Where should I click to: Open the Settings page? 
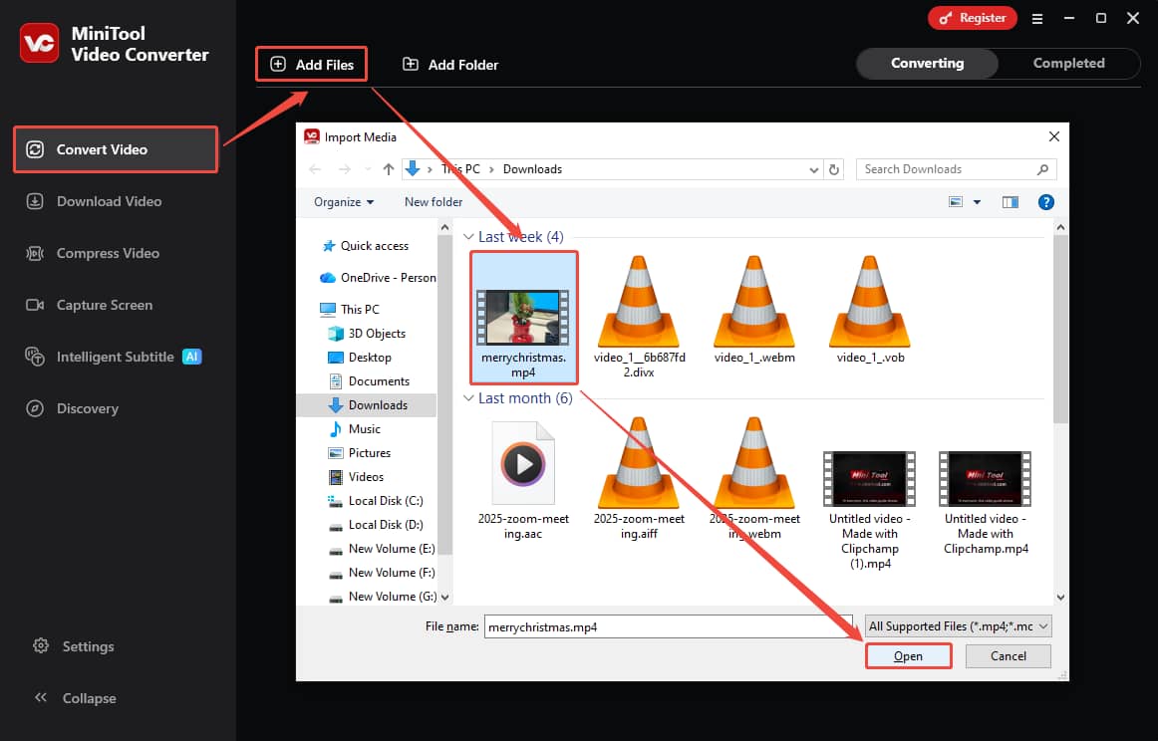pyautogui.click(x=88, y=646)
